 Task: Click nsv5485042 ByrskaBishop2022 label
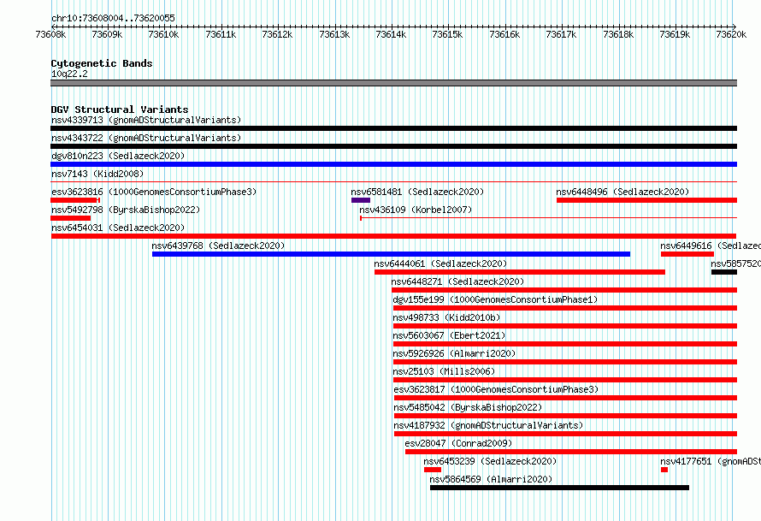pyautogui.click(x=468, y=407)
